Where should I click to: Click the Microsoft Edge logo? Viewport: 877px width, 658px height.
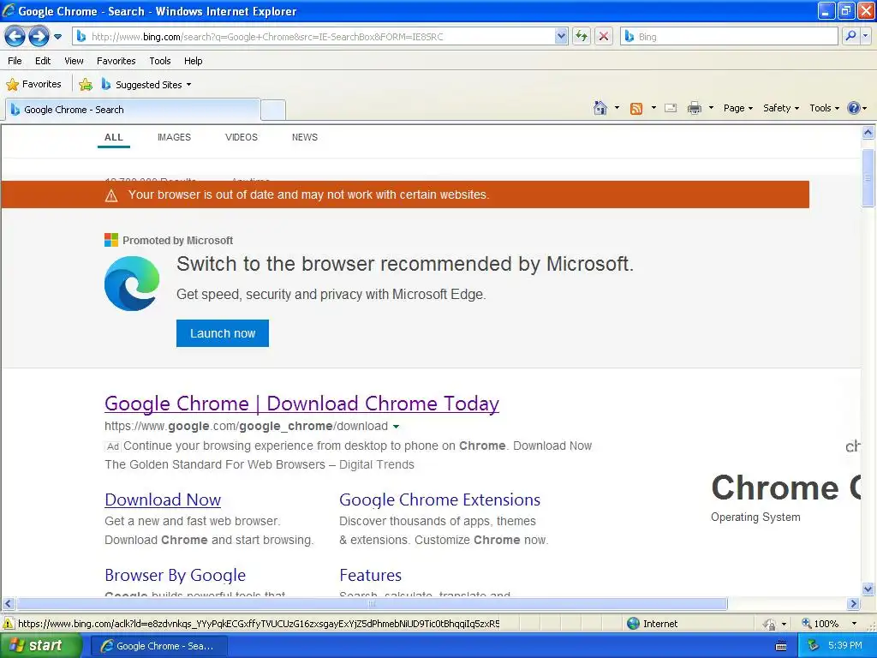point(132,283)
